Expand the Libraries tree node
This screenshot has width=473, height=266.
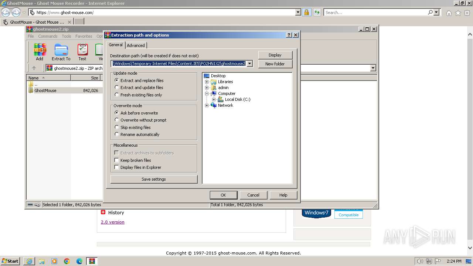207,82
